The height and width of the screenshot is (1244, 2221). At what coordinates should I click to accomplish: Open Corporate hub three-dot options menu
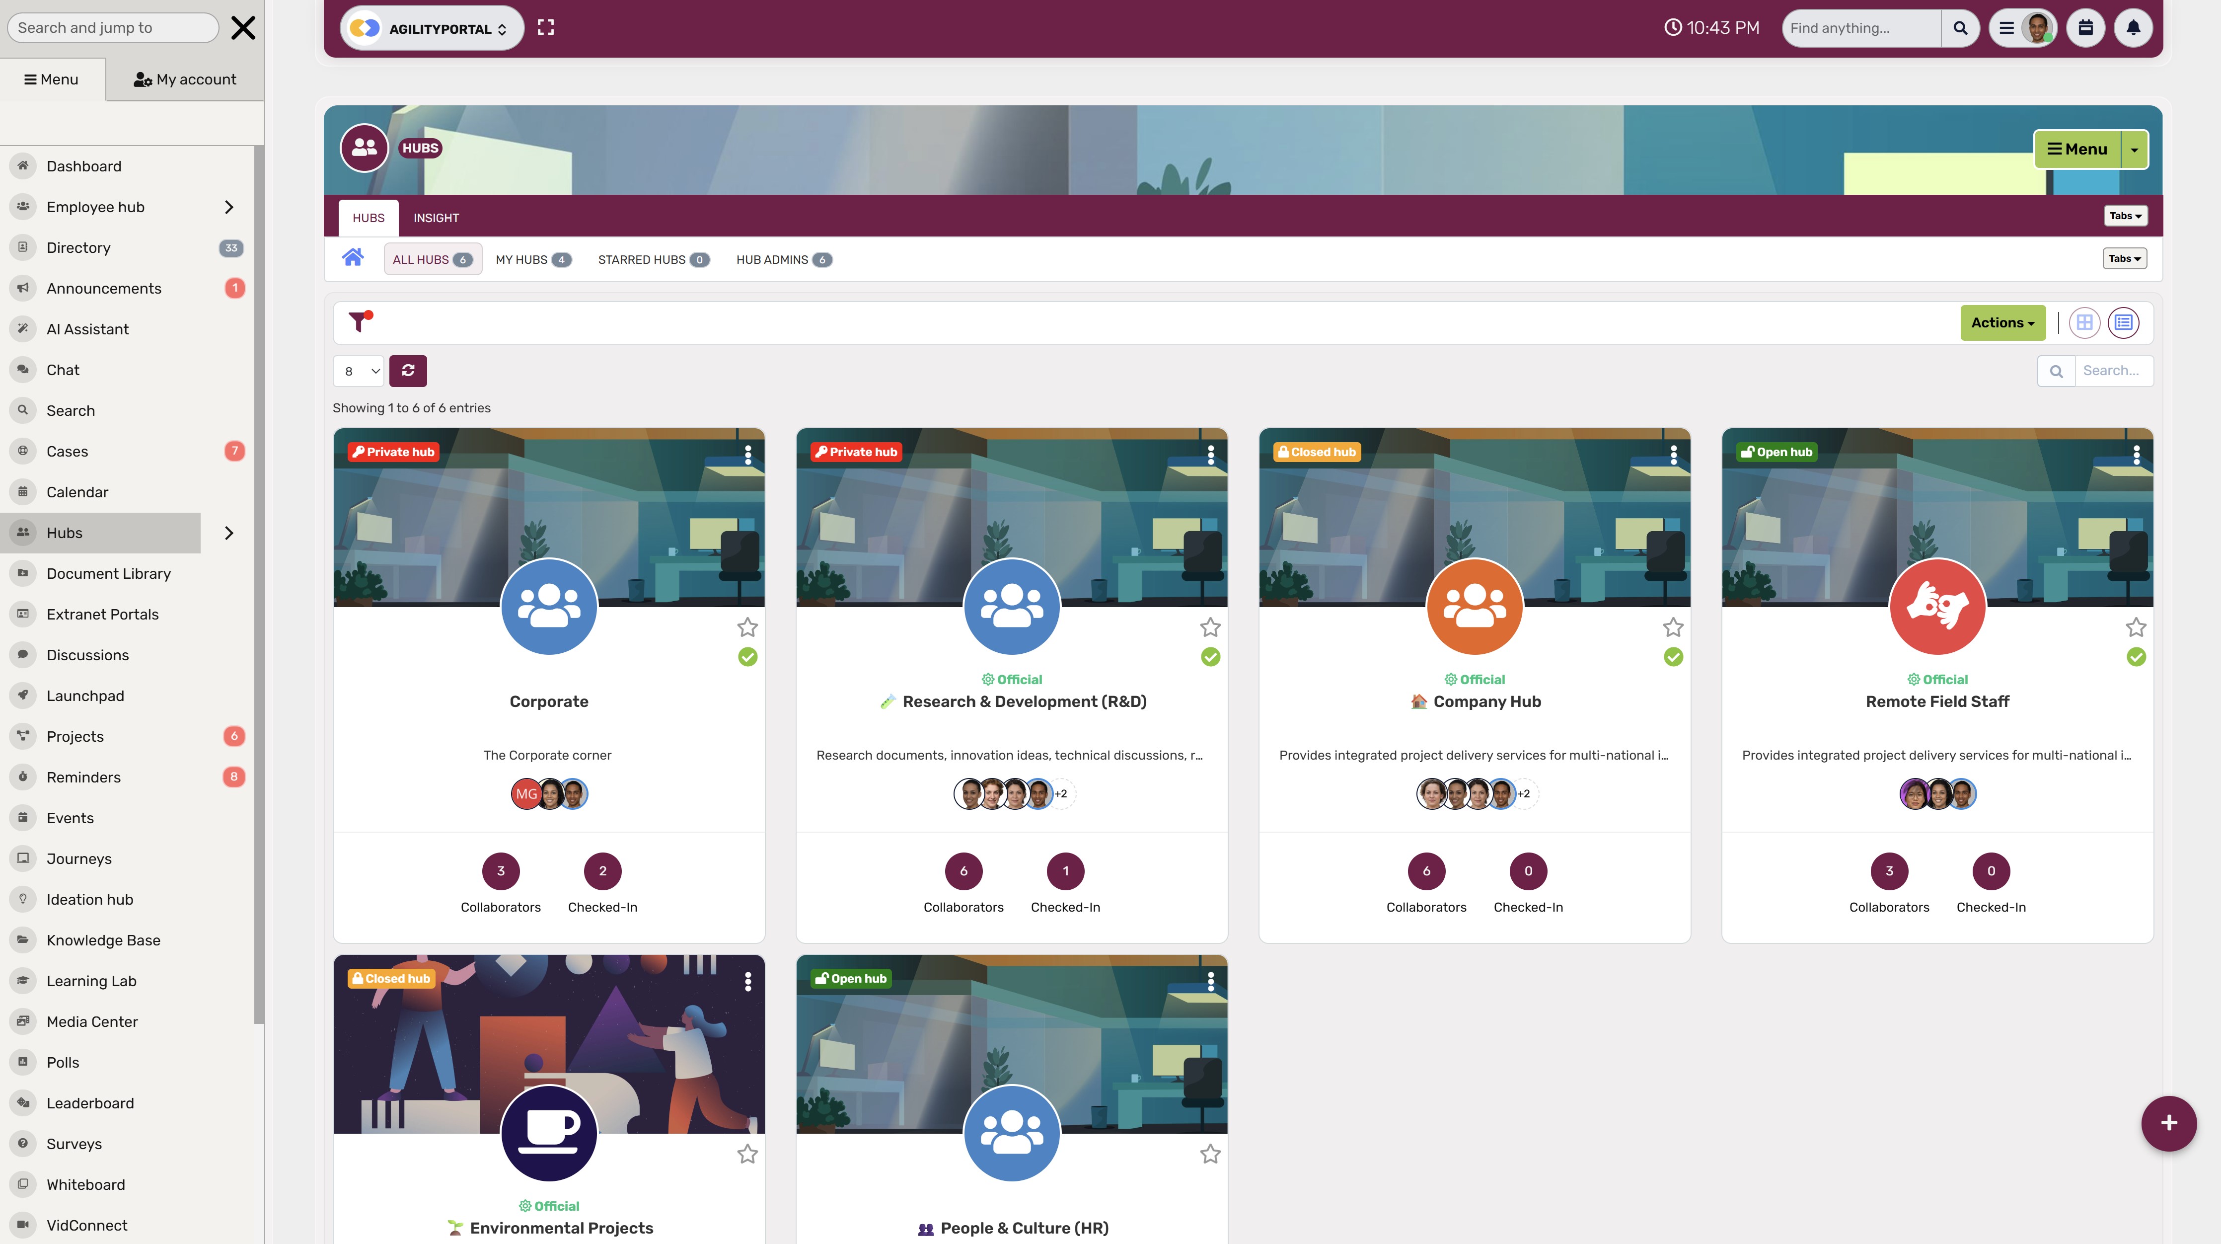pos(747,455)
